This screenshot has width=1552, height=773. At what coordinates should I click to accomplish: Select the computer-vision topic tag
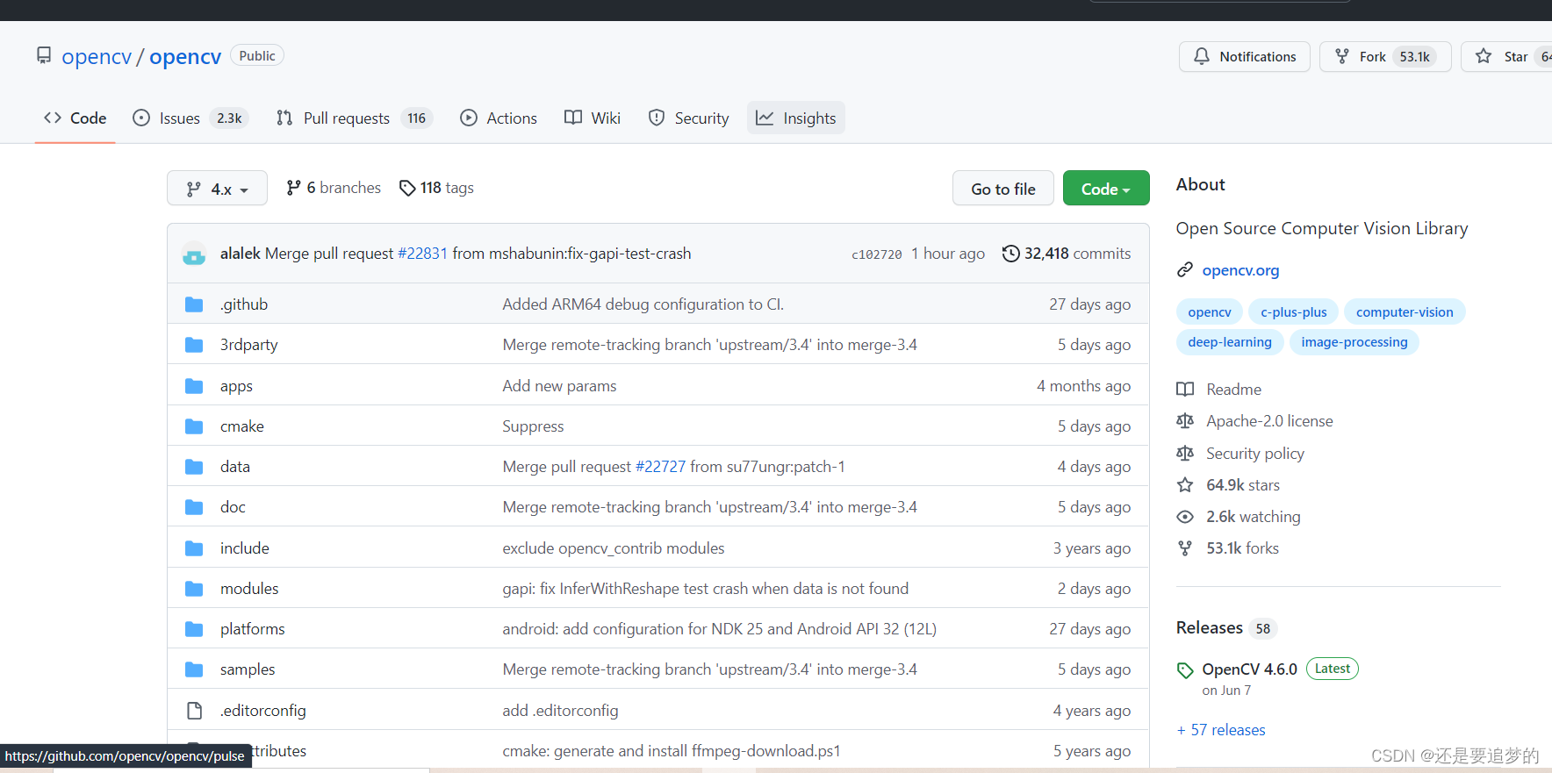click(1405, 312)
